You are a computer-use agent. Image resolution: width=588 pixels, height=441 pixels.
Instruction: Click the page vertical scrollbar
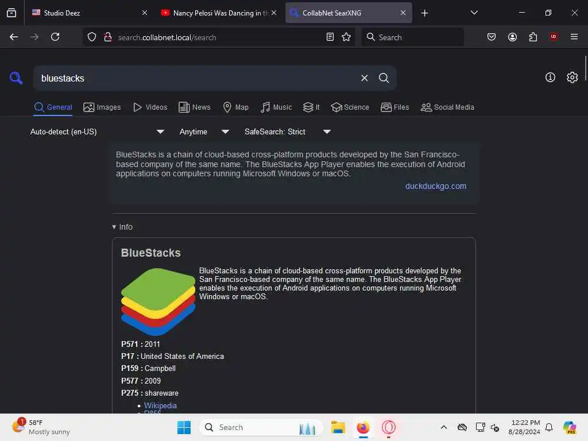coord(585,68)
